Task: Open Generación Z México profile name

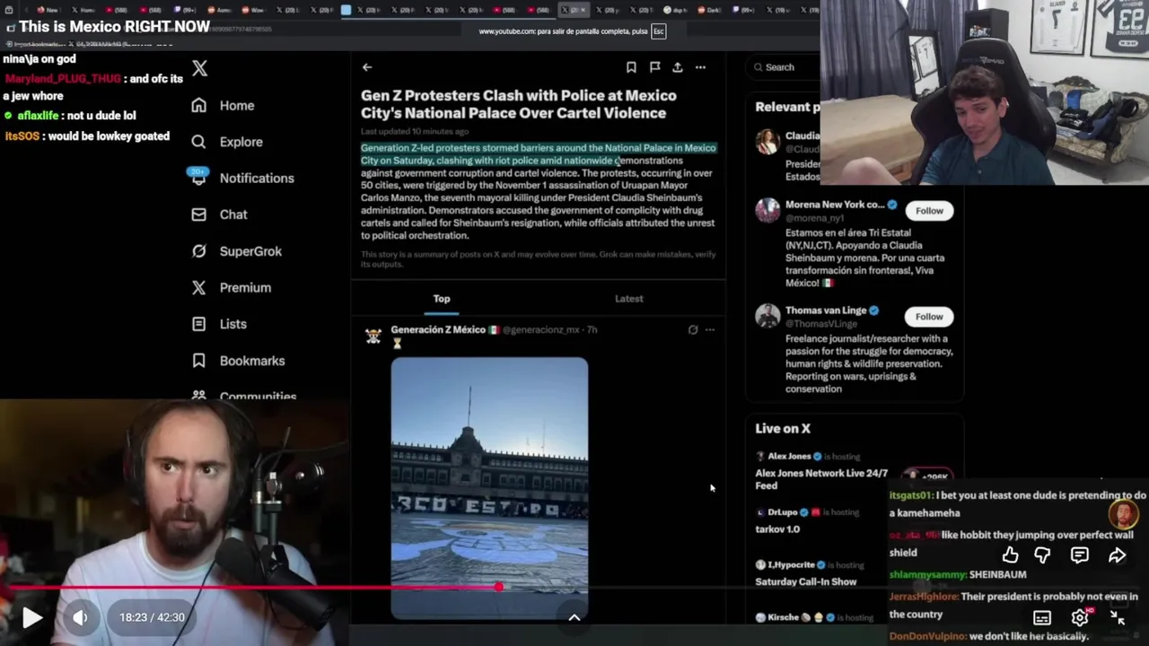Action: pyautogui.click(x=438, y=329)
